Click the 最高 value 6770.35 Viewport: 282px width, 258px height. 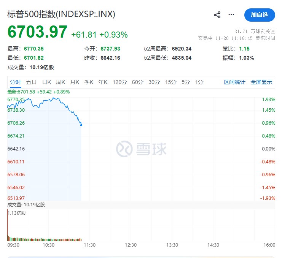tap(34, 49)
